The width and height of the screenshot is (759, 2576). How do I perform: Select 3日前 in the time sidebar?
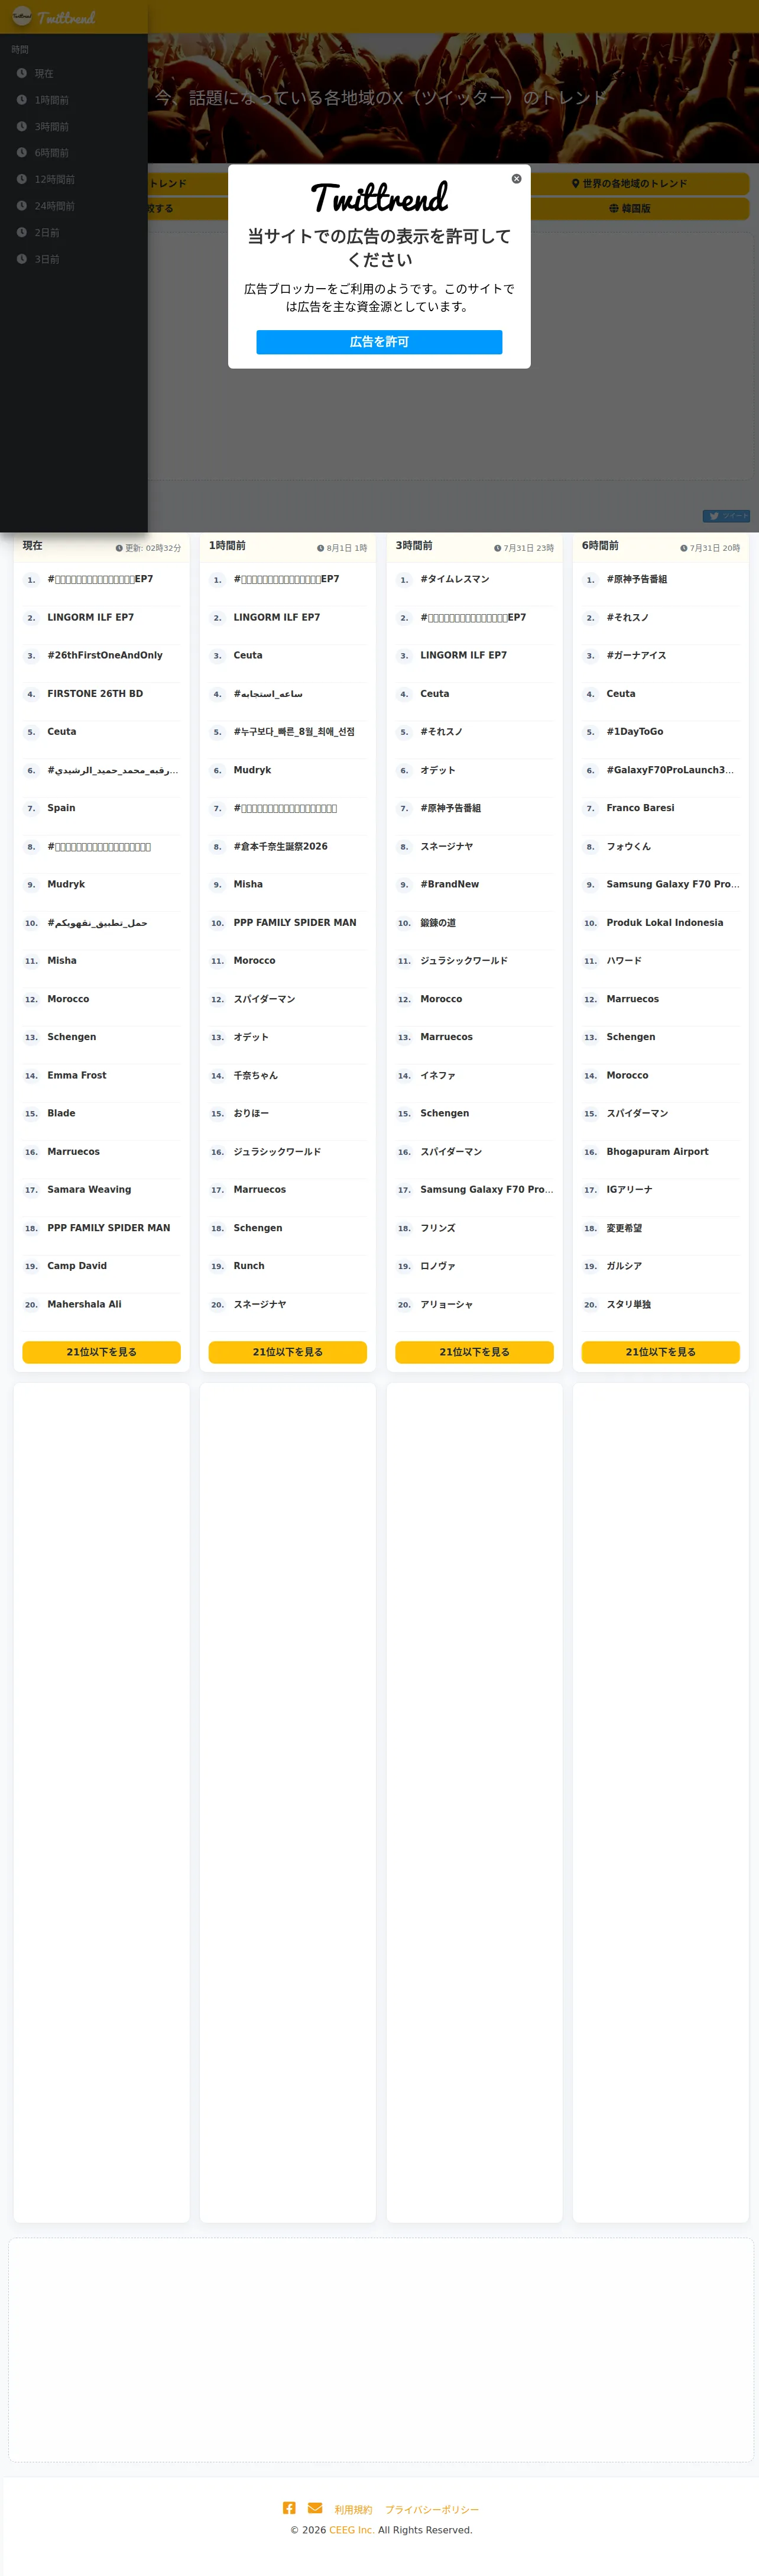[47, 259]
